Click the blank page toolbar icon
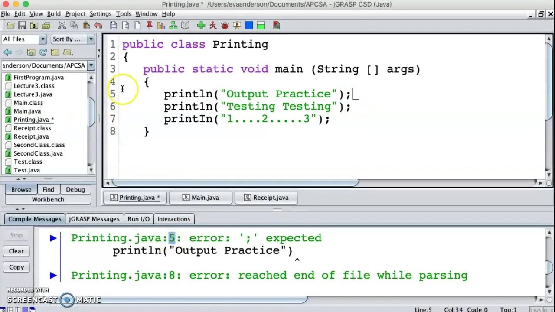 coord(137,26)
